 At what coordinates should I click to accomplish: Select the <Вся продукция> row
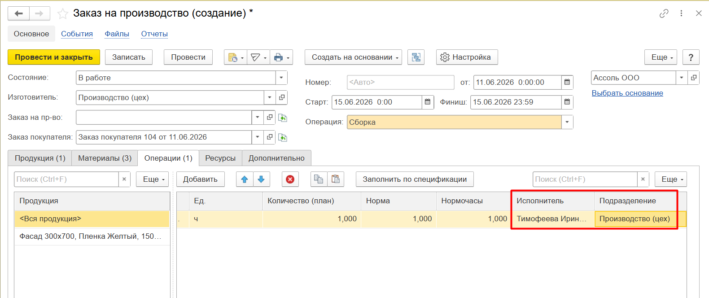[92, 219]
